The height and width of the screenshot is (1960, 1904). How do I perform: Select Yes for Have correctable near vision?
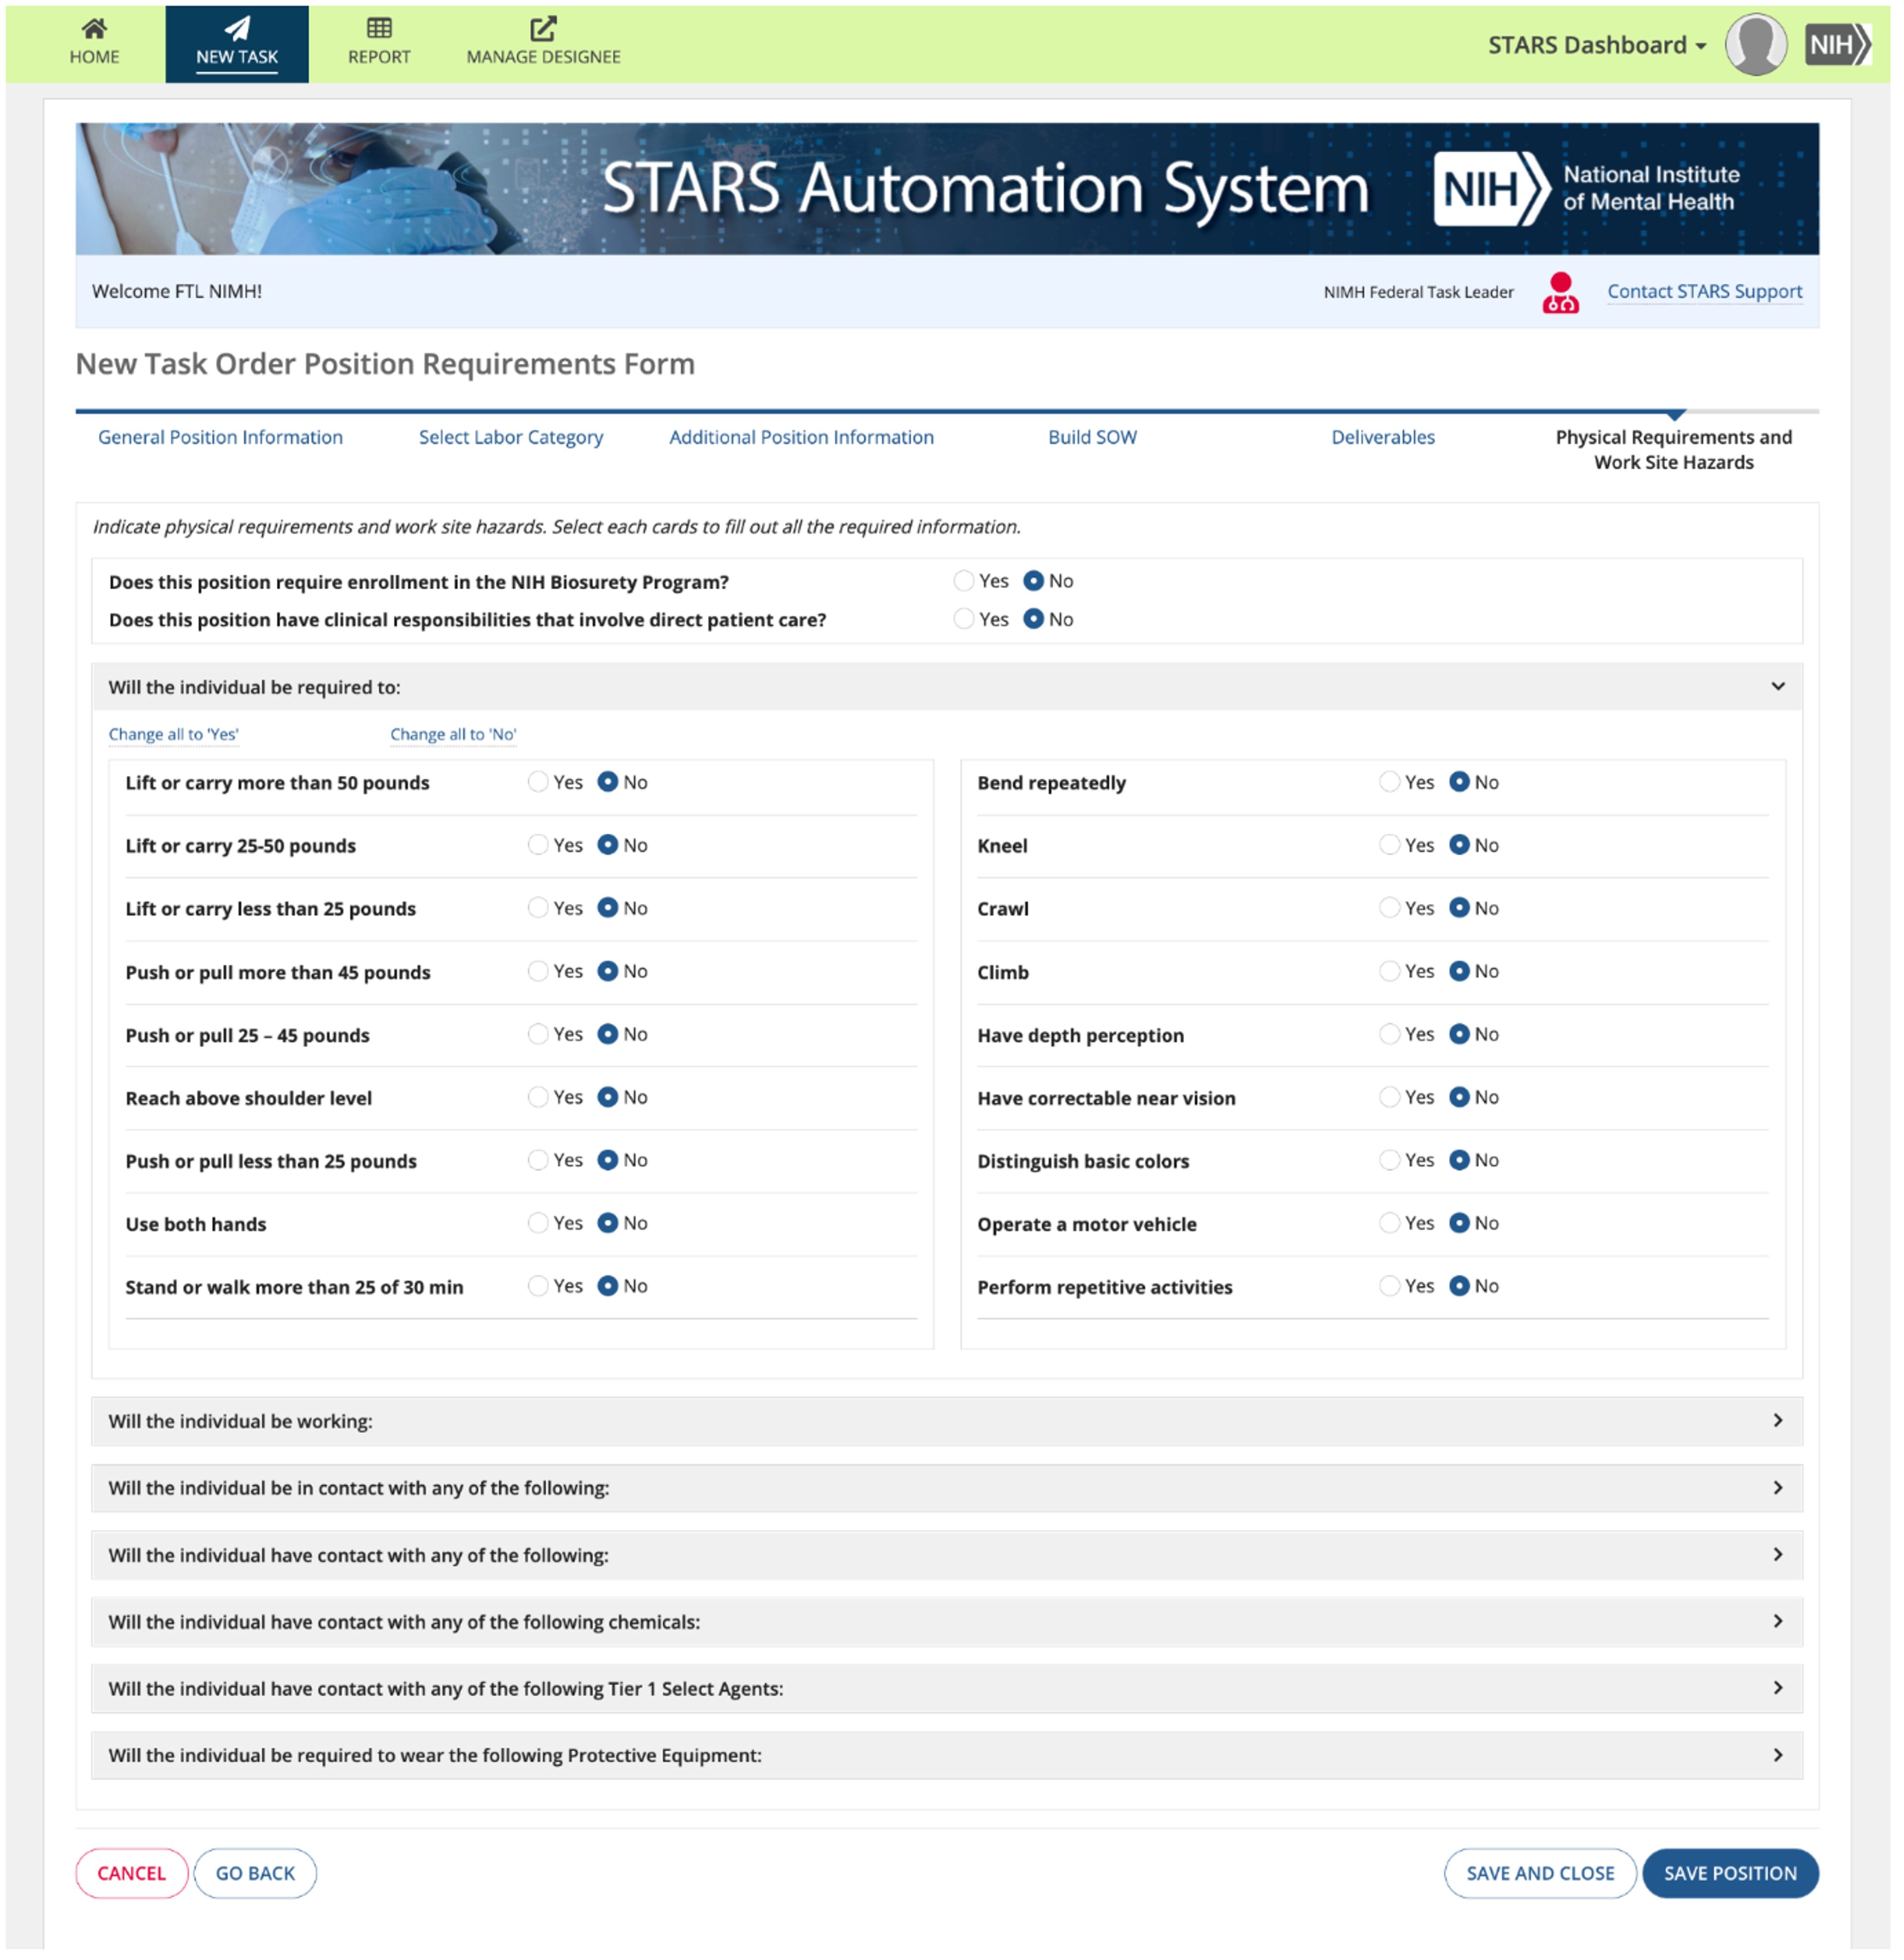pyautogui.click(x=1390, y=1097)
